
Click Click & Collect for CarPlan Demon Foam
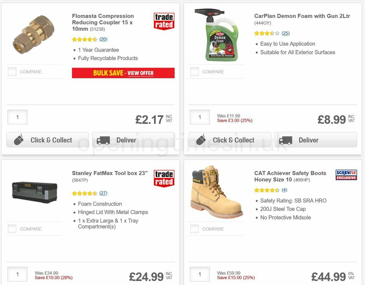point(229,140)
